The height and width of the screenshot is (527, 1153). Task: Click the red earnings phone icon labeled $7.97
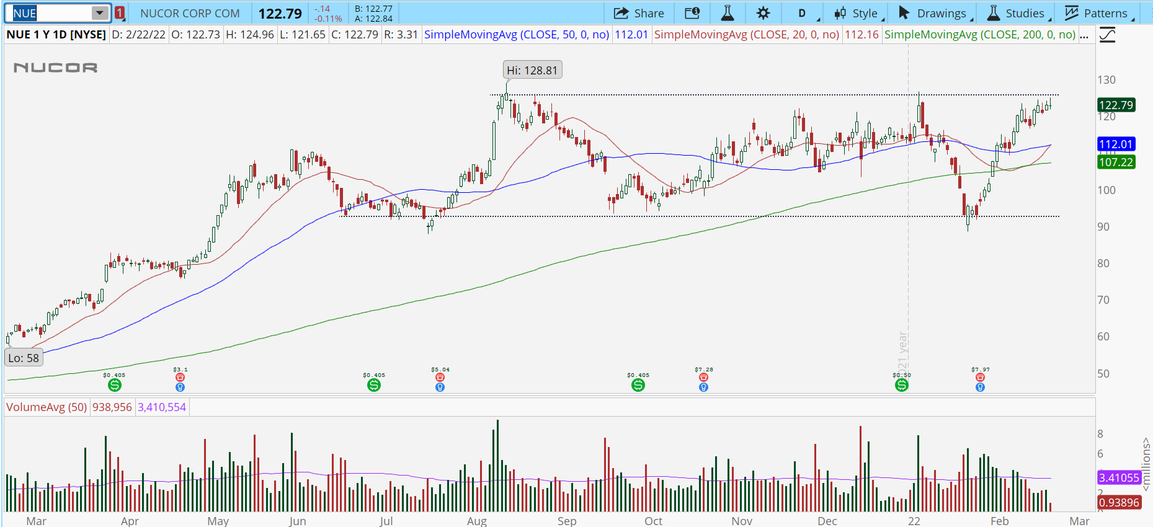click(x=980, y=378)
